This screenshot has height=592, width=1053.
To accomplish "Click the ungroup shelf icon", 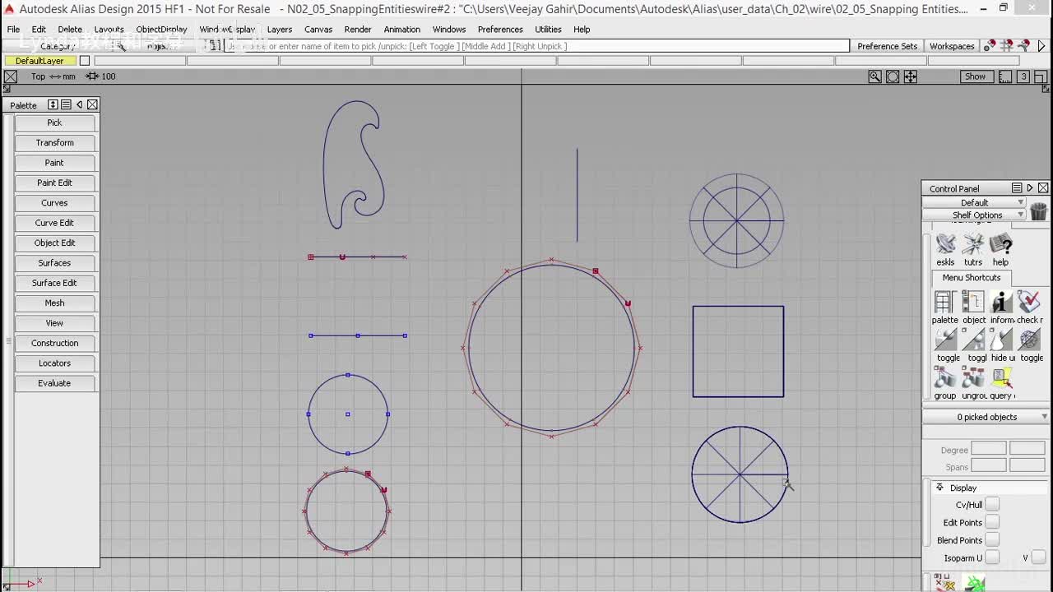I will click(x=973, y=378).
